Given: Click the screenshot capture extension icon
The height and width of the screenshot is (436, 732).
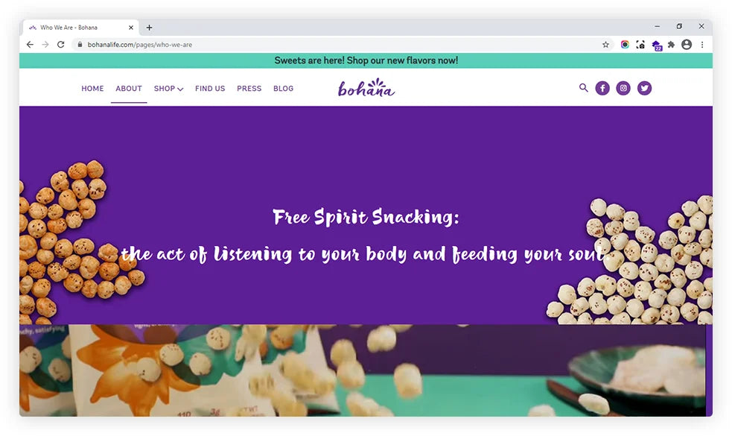Looking at the screenshot, I should 640,45.
